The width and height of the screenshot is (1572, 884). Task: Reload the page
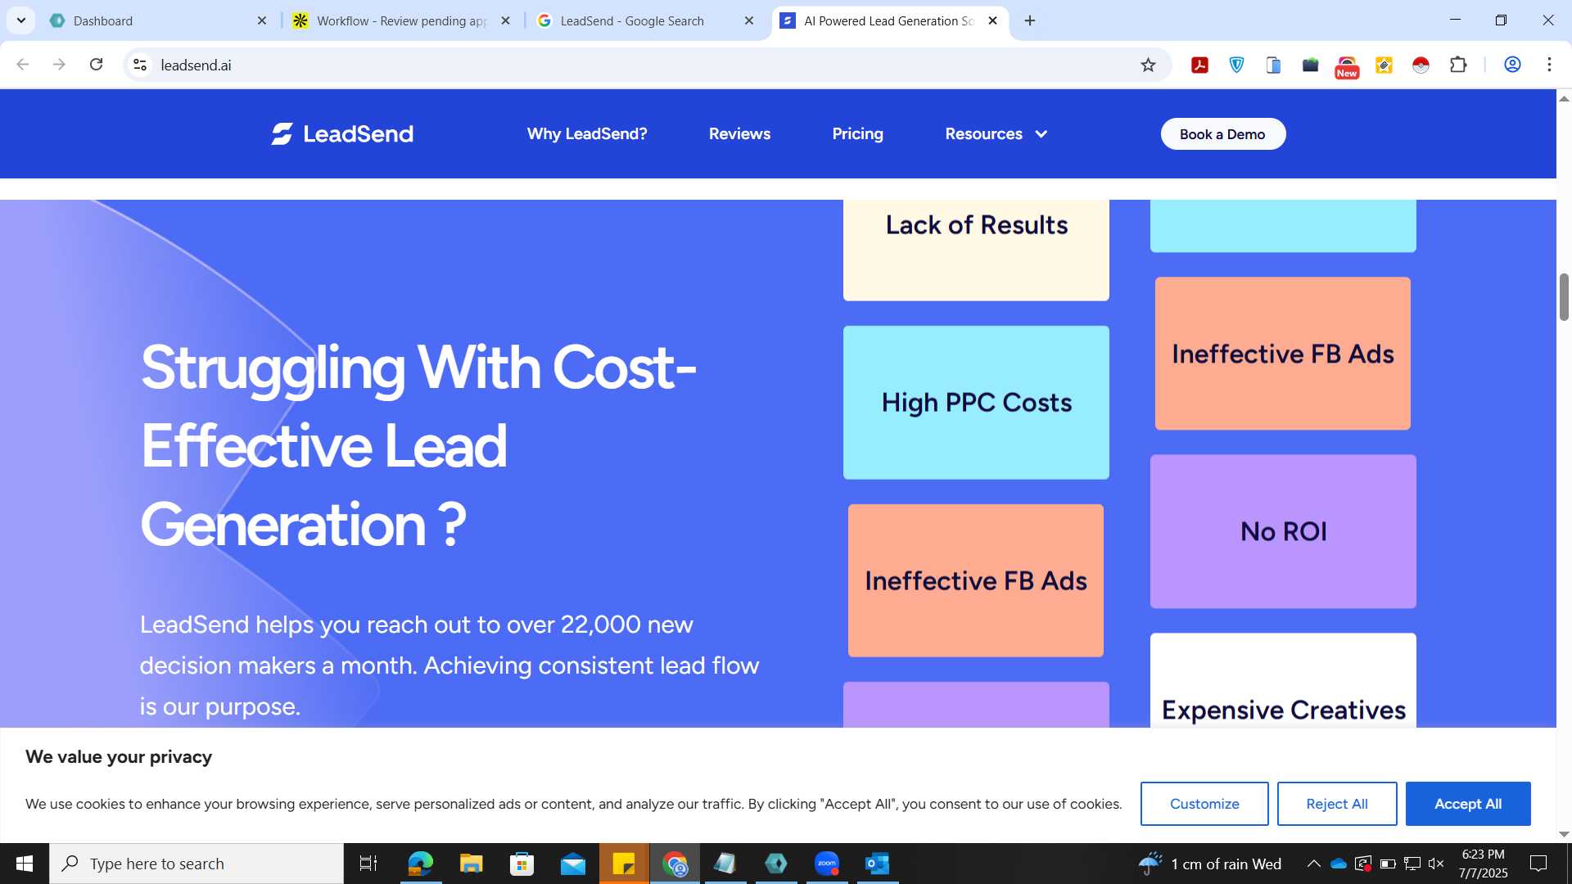tap(96, 65)
